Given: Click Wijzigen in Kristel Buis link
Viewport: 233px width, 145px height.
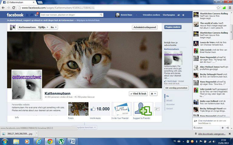Looking at the screenshot, I should [x=88, y=20].
